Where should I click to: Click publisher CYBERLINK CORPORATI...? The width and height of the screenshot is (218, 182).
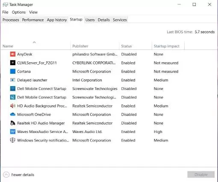tap(94, 63)
